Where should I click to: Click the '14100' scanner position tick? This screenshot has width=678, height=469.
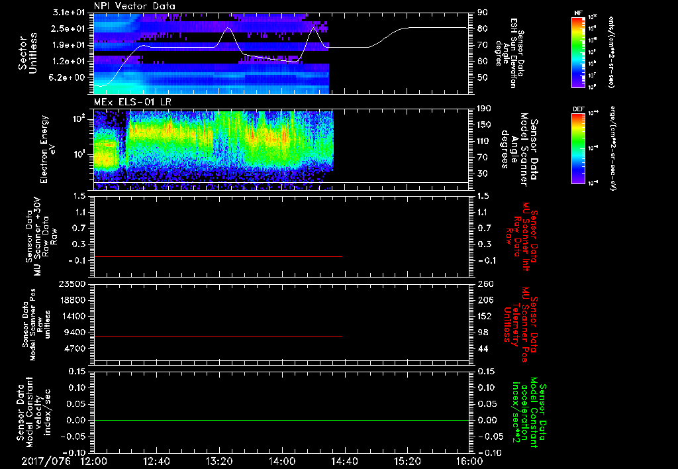73,316
